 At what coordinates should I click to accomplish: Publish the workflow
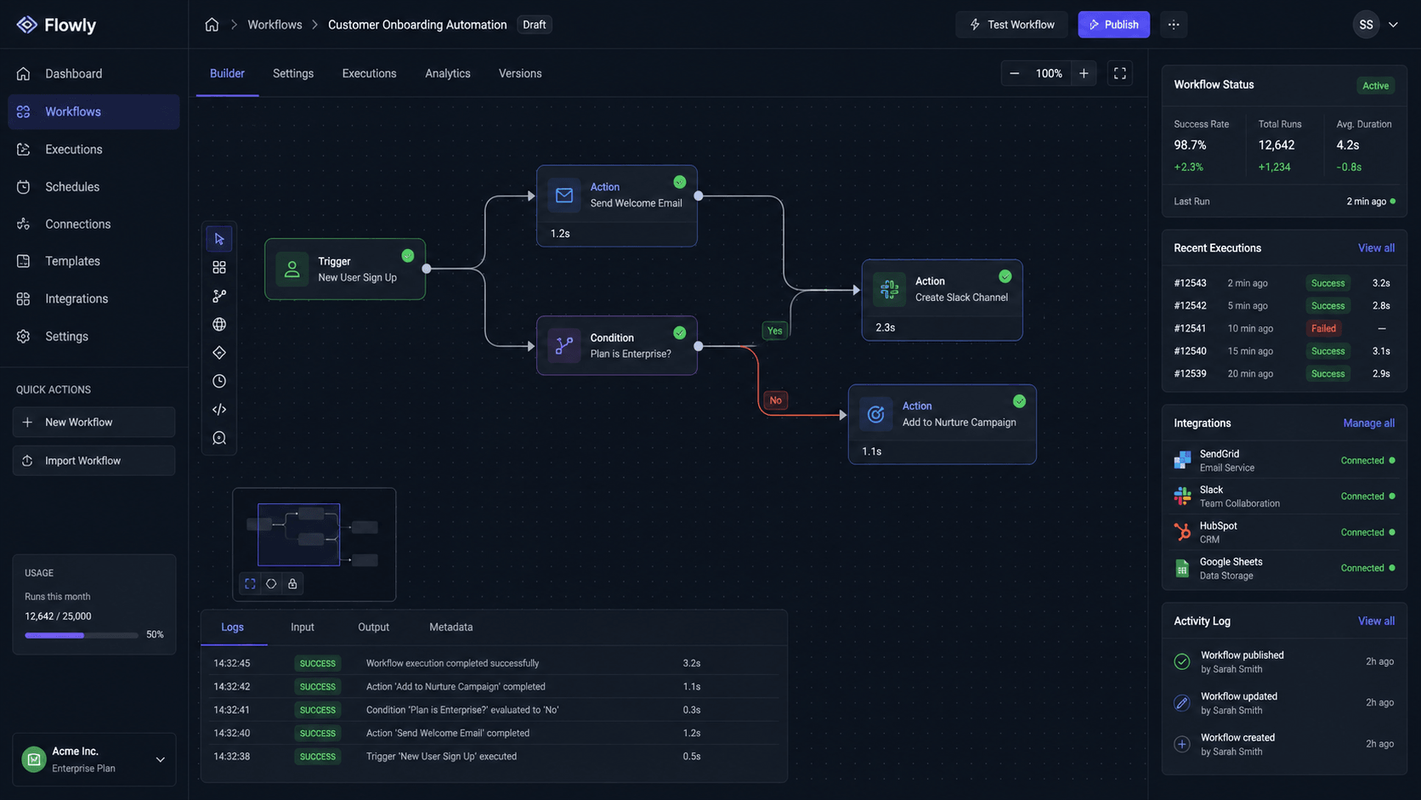click(x=1114, y=25)
